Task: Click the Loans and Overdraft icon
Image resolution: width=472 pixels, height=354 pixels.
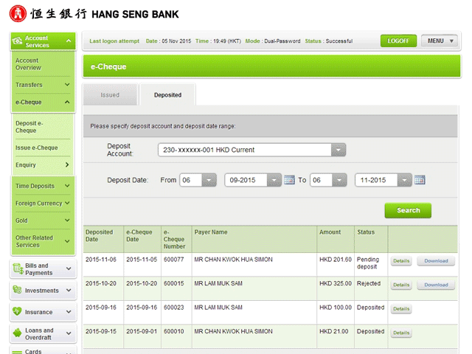Action: [18, 334]
